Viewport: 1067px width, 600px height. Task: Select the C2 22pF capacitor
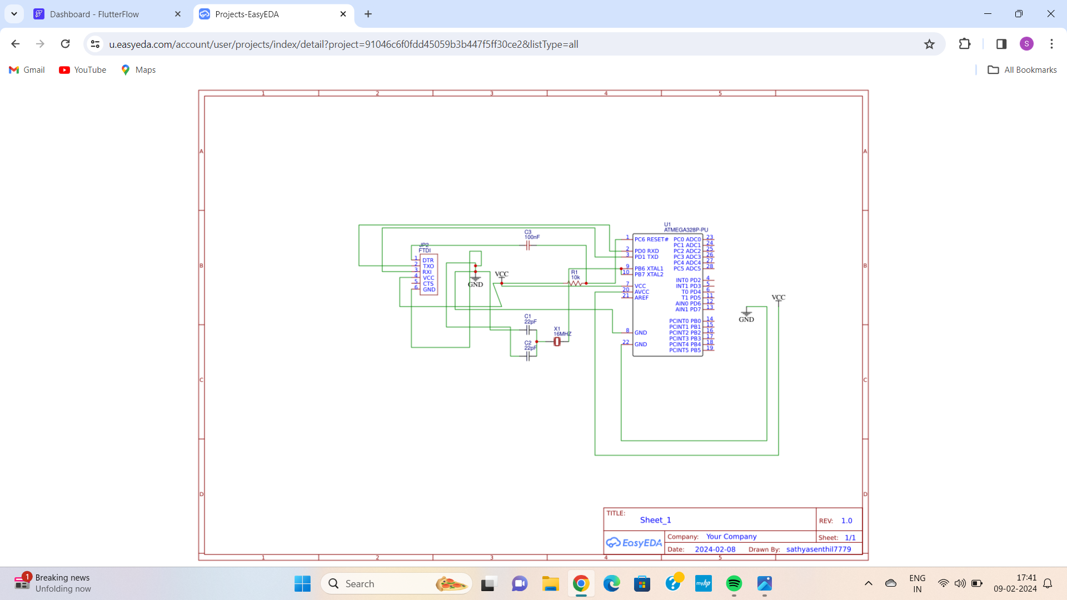point(528,356)
